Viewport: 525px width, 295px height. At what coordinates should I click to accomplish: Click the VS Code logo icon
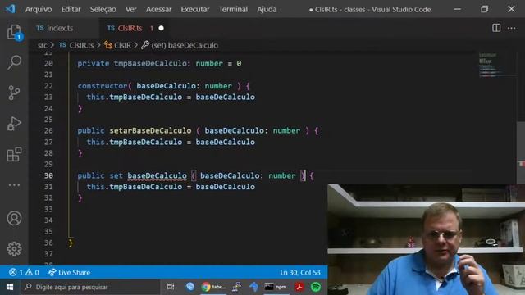click(10, 9)
